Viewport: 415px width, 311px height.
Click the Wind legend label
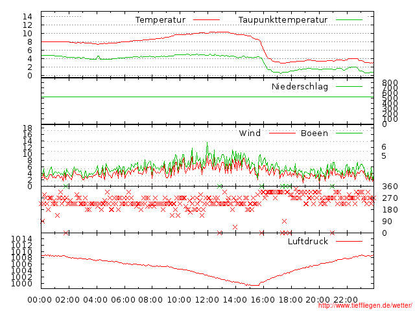tap(250, 133)
